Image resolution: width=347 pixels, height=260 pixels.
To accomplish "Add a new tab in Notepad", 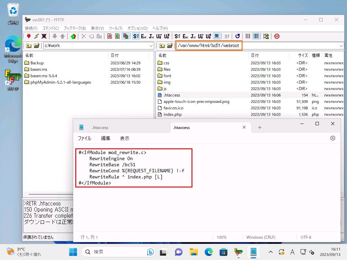I will click(x=260, y=128).
